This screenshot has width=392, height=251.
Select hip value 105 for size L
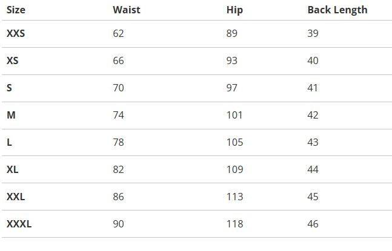coord(234,142)
